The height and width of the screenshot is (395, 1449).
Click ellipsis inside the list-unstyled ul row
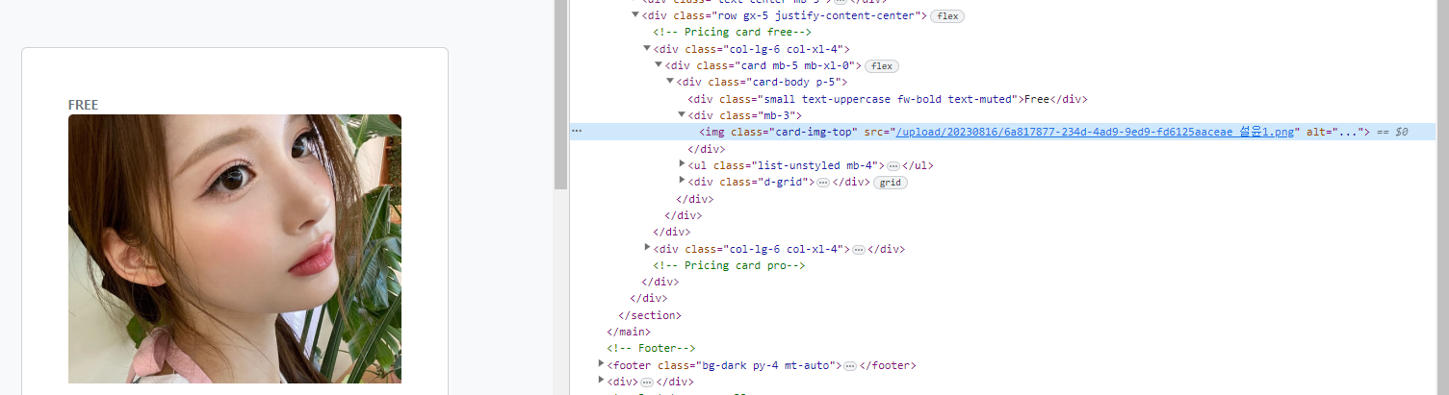[x=893, y=166]
